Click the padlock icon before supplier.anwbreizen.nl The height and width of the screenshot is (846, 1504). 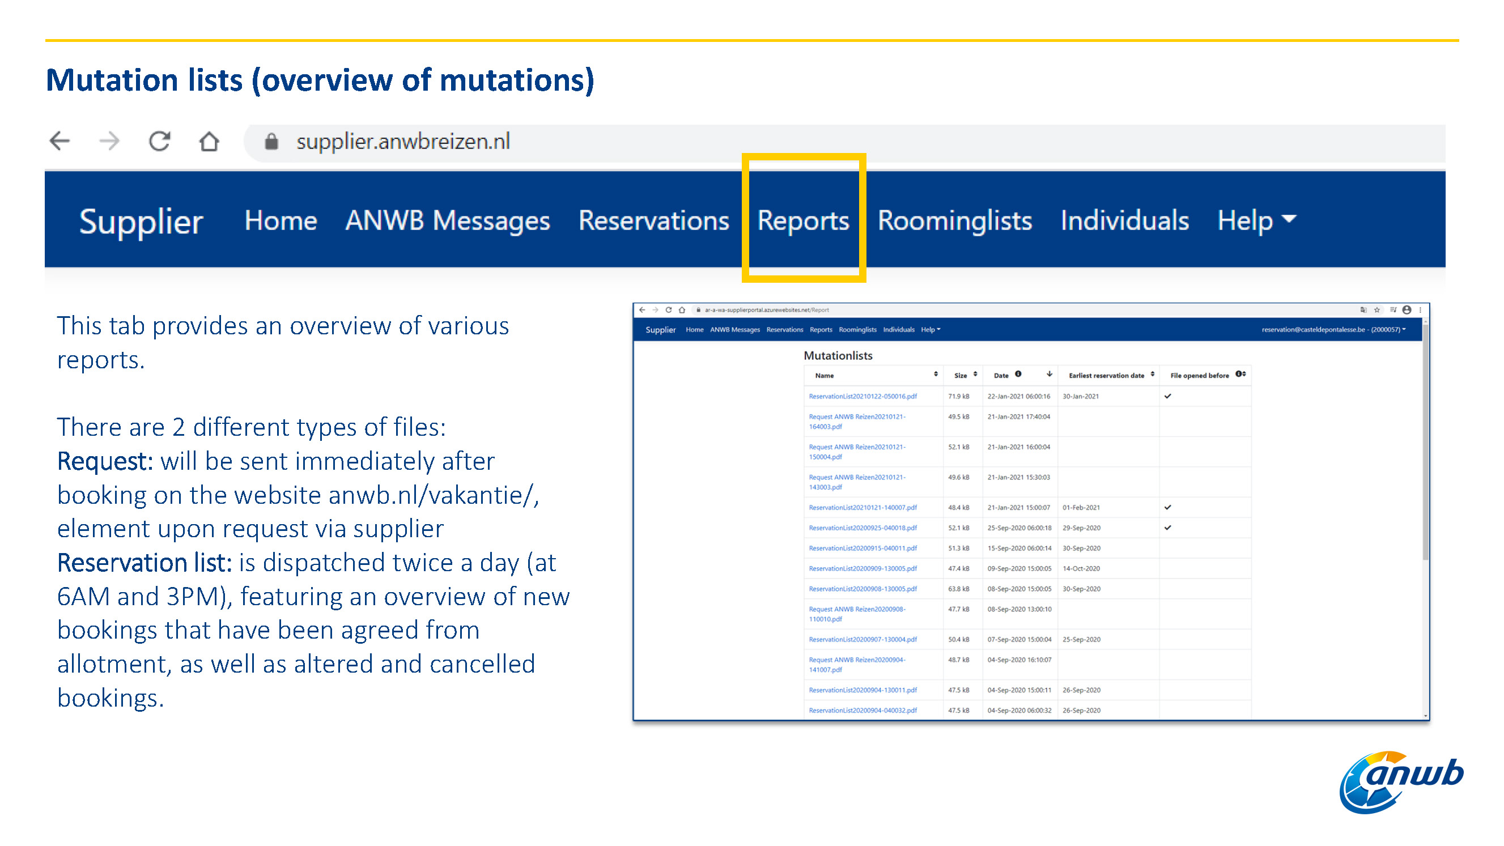click(271, 141)
